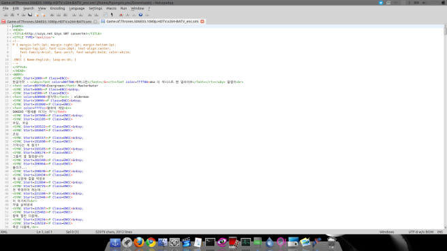
Task: Click the Stop macro recording icon
Action: click(x=127, y=15)
